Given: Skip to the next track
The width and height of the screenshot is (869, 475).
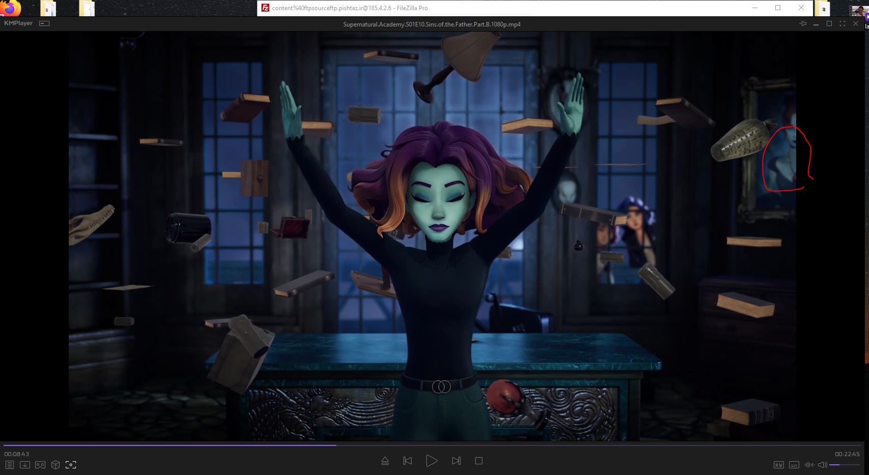Looking at the screenshot, I should click(x=456, y=461).
